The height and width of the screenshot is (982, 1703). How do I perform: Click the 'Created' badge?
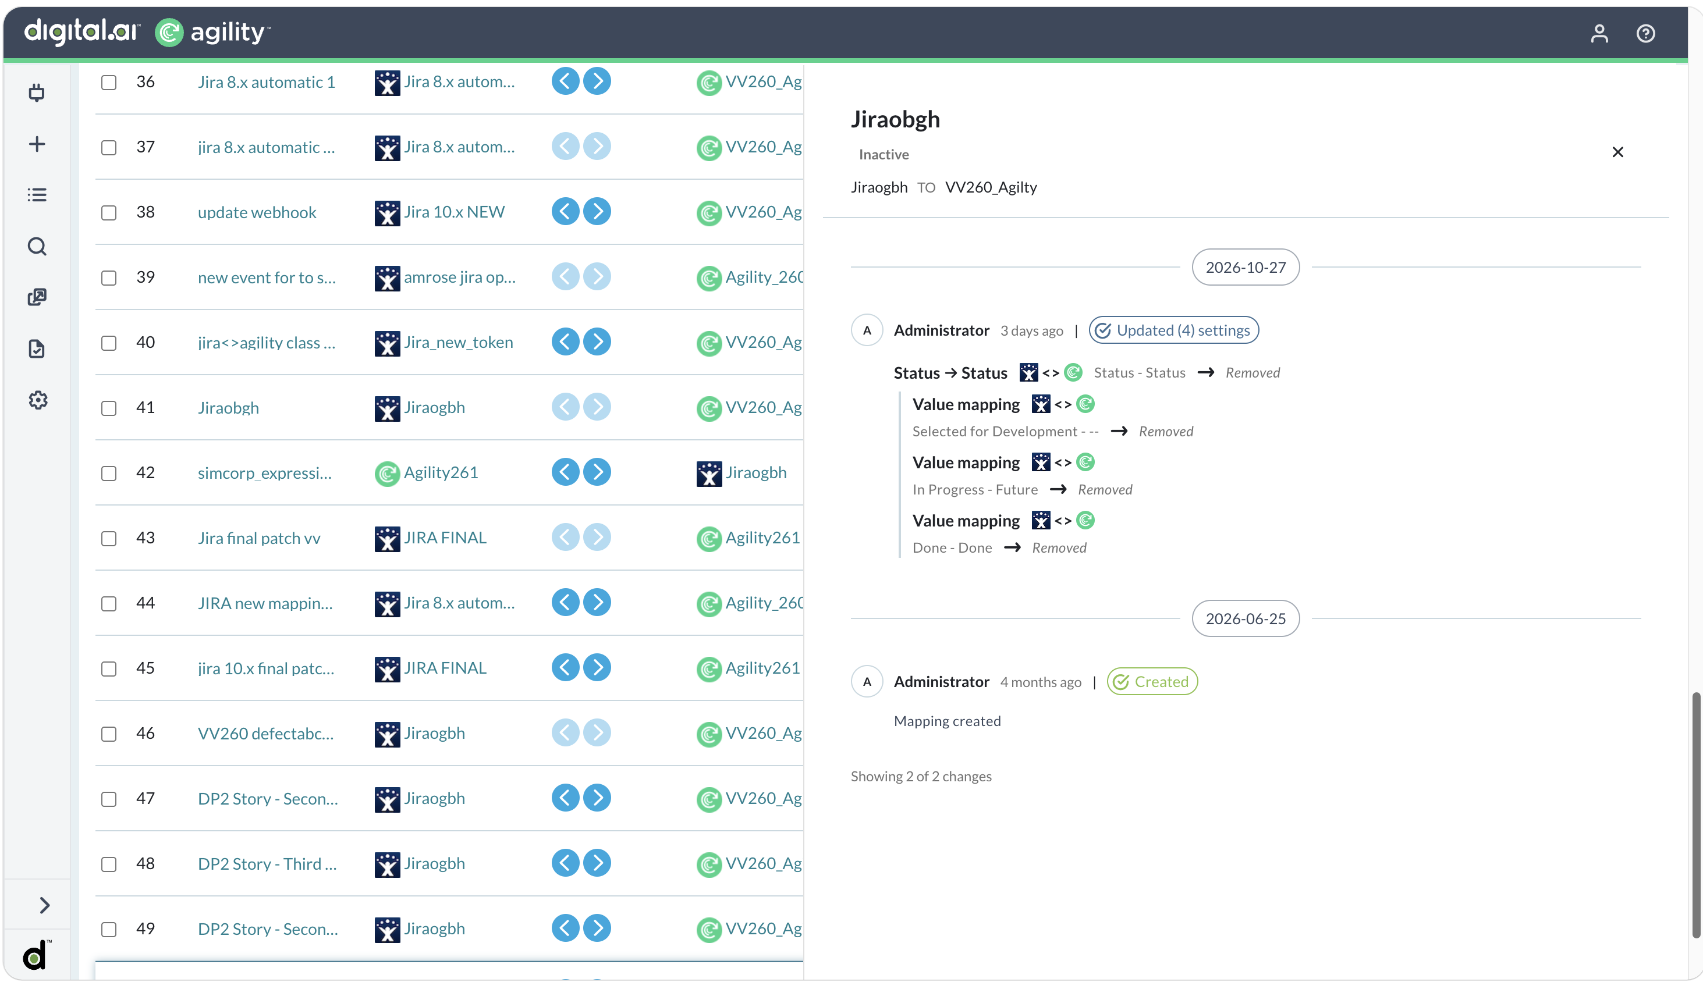1152,682
